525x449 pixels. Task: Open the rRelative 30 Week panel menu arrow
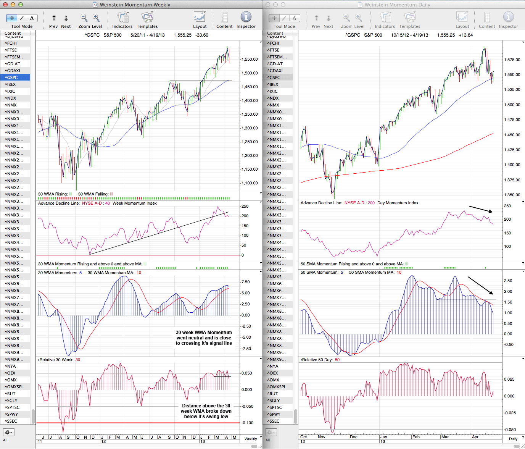click(261, 359)
